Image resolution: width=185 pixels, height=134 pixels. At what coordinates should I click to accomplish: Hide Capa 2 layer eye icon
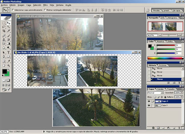149,101
